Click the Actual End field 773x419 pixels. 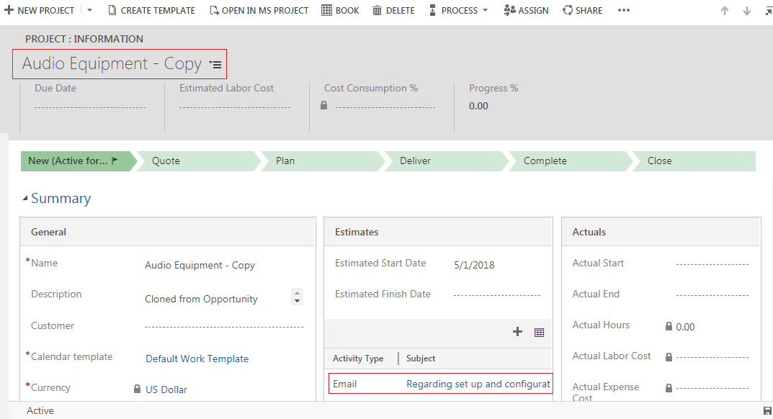pyautogui.click(x=712, y=294)
